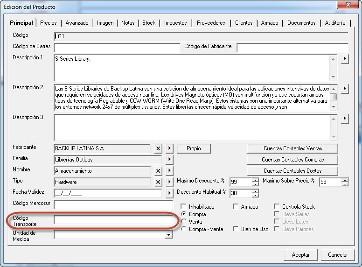Select the Compra - Venta radio button

tap(184, 229)
